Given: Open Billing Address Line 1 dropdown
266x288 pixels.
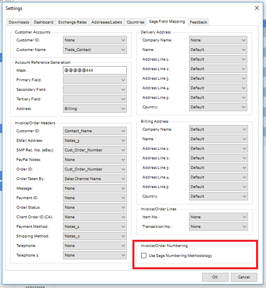Looking at the screenshot, I should (x=219, y=149).
